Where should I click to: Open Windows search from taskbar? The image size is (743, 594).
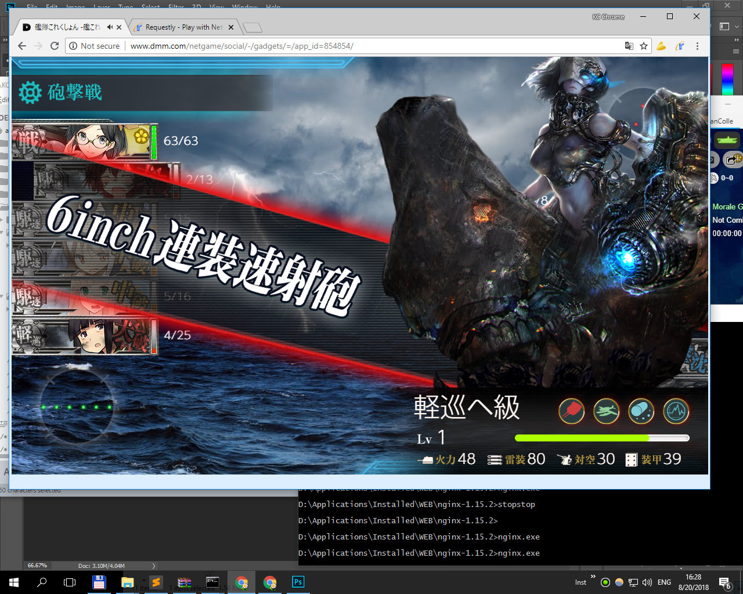(x=42, y=582)
